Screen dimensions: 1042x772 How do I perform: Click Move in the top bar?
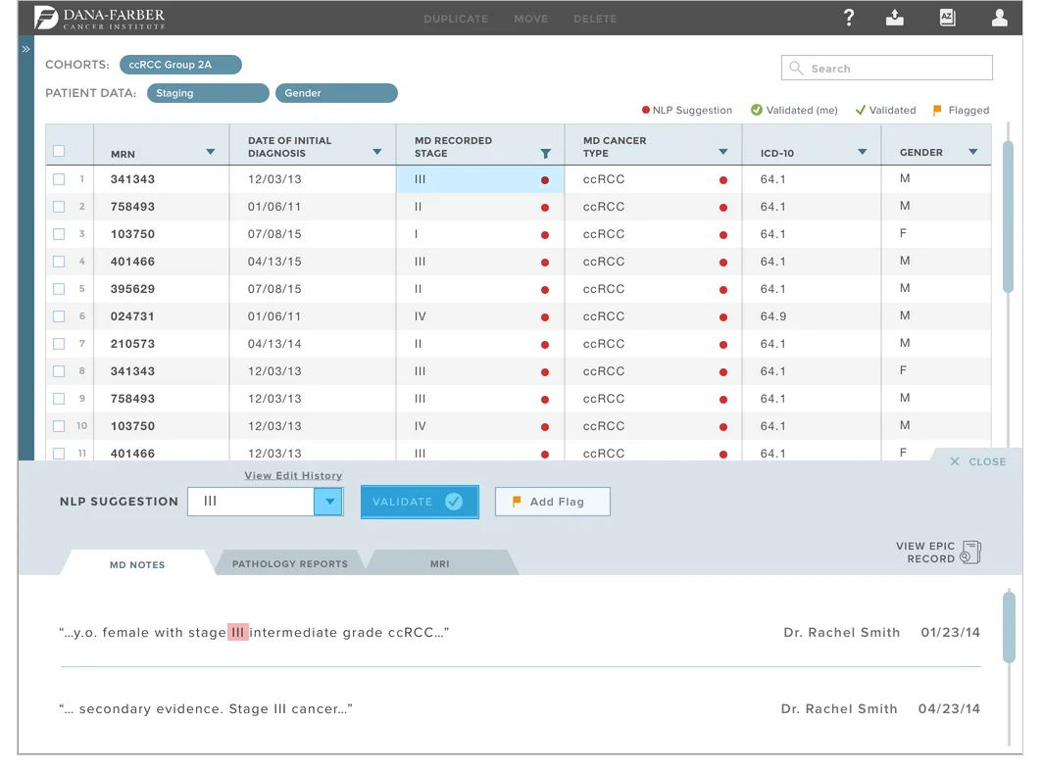(531, 19)
